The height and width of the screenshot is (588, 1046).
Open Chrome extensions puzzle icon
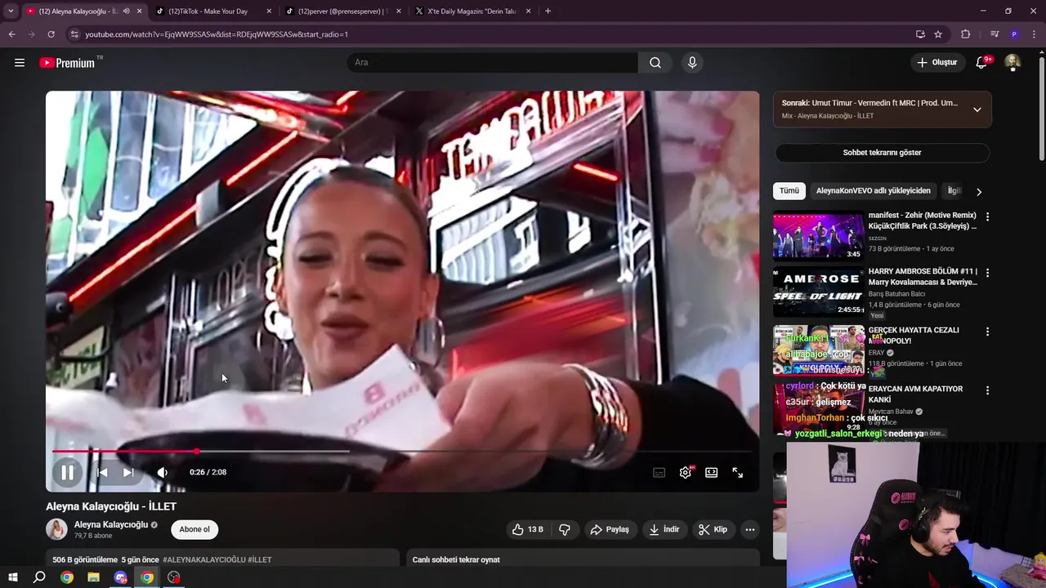click(966, 34)
